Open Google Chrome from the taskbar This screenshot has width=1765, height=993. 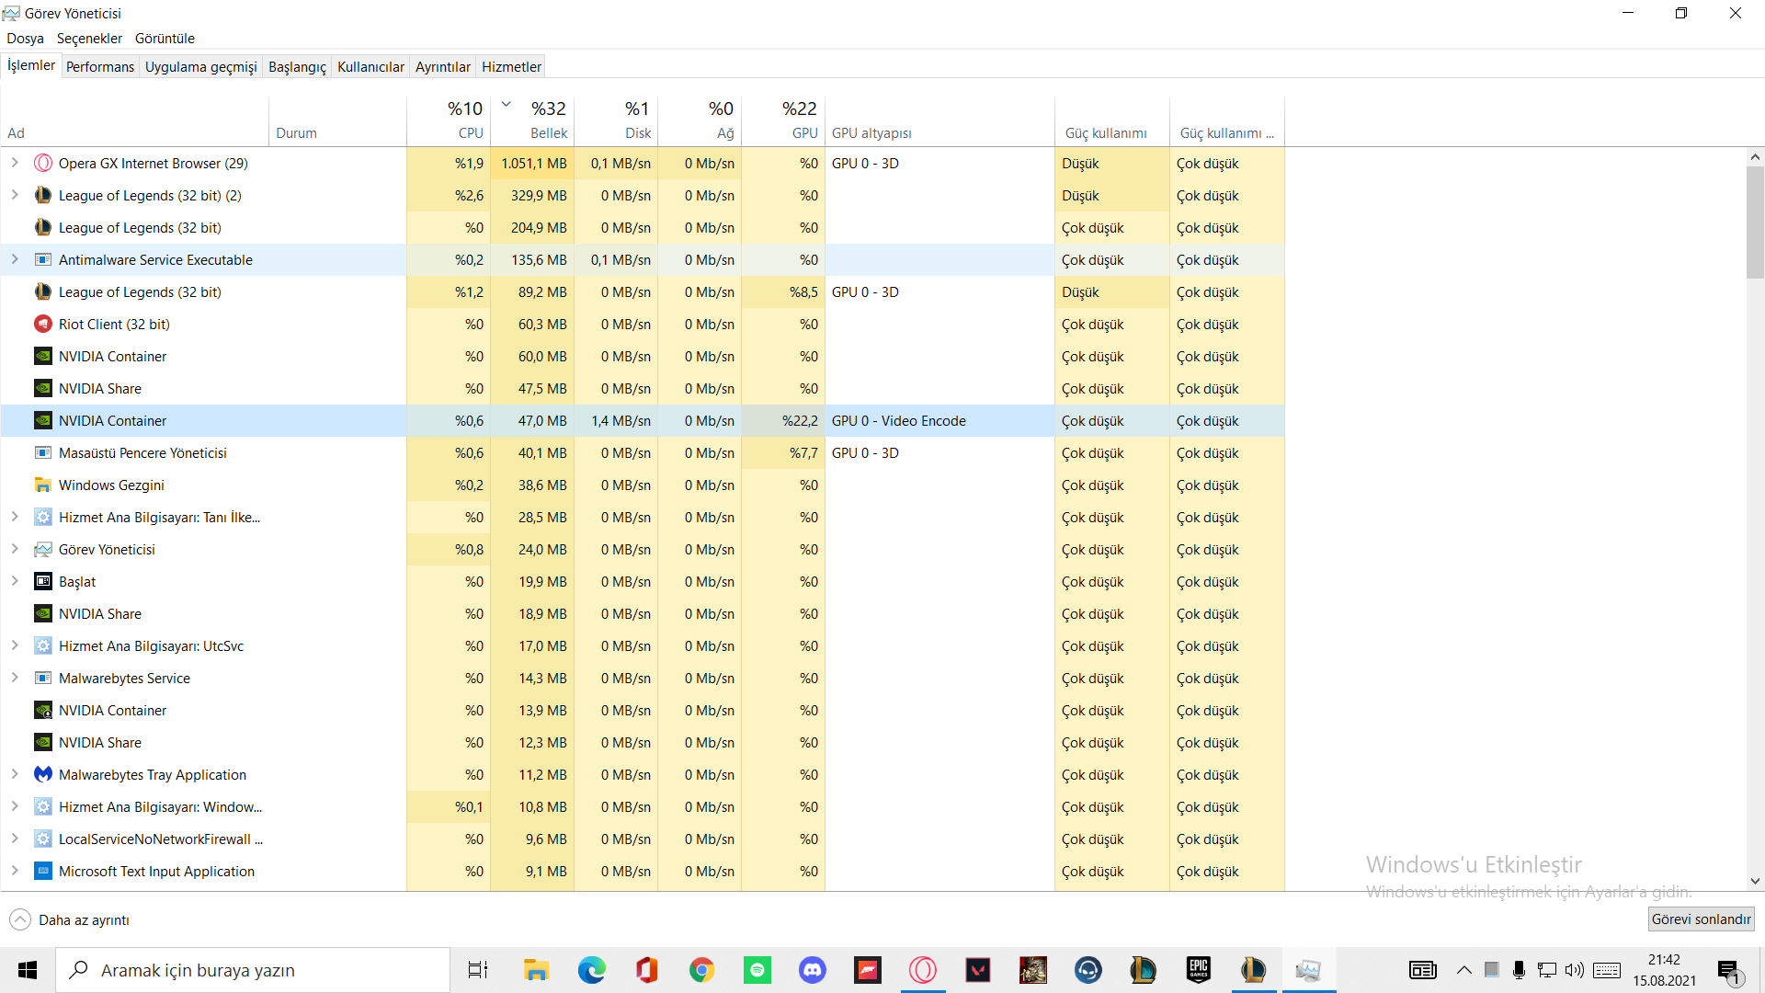702,970
